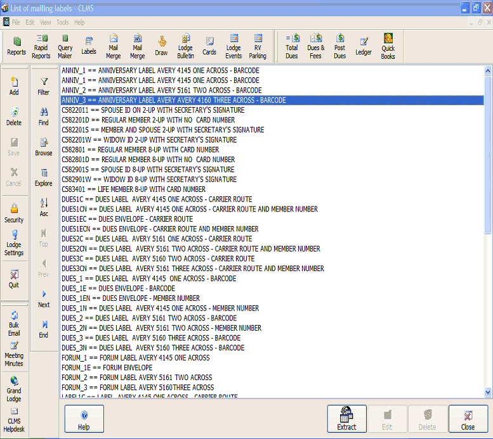Launch the Query Maker
Viewport: 493px width, 439px height.
point(65,46)
